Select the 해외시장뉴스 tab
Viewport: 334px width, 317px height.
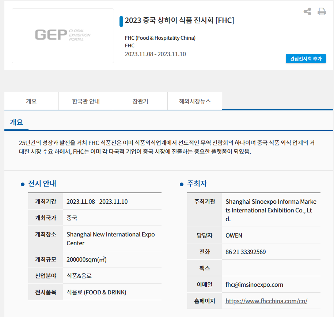195,101
